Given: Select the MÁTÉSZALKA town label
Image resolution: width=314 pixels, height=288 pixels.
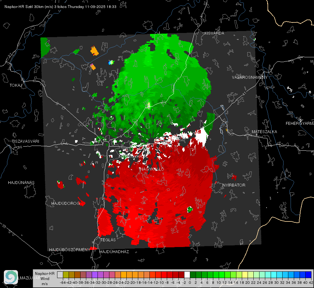Looking at the screenshot, I should 264,132.
